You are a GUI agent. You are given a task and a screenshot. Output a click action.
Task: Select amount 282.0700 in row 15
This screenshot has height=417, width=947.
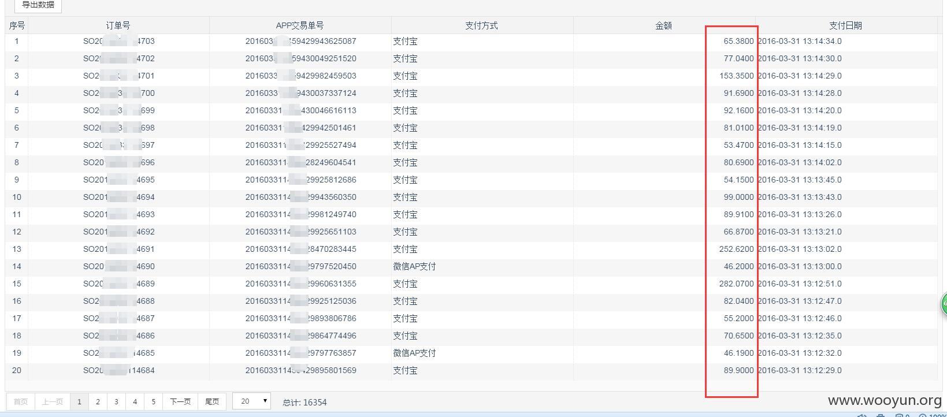coord(736,284)
